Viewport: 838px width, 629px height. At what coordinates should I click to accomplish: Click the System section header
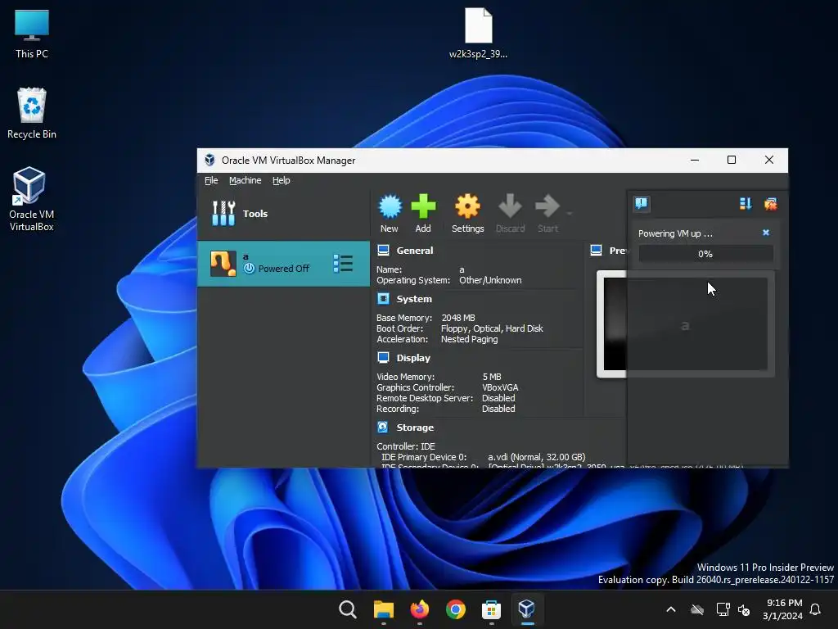coord(414,299)
